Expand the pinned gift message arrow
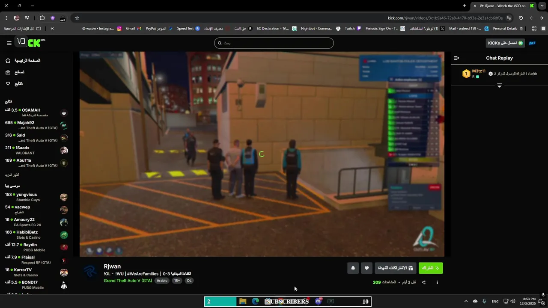This screenshot has width=548, height=308. click(x=499, y=86)
